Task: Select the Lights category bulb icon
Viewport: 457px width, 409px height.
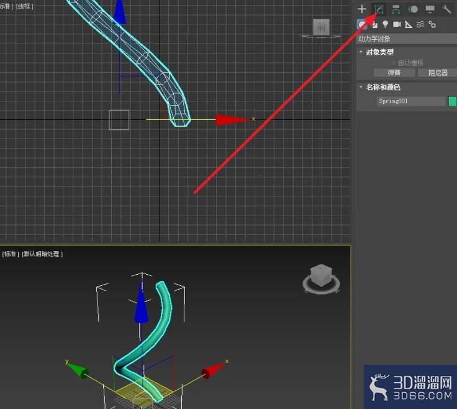Action: 386,24
